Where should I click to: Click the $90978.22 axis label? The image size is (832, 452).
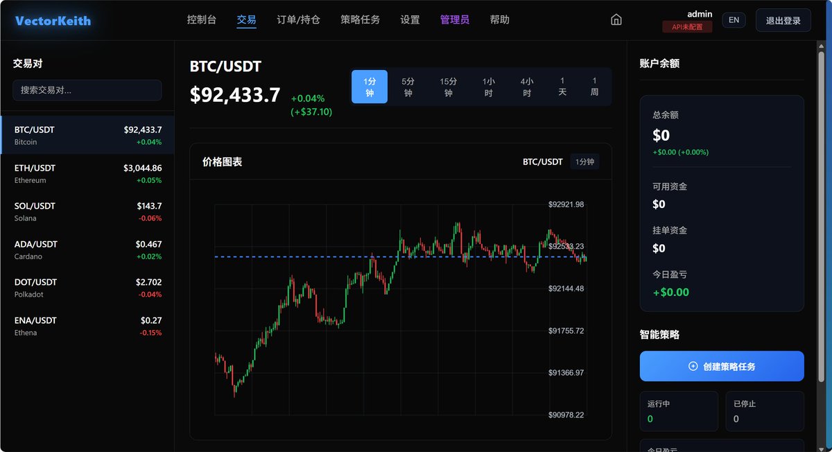[566, 415]
